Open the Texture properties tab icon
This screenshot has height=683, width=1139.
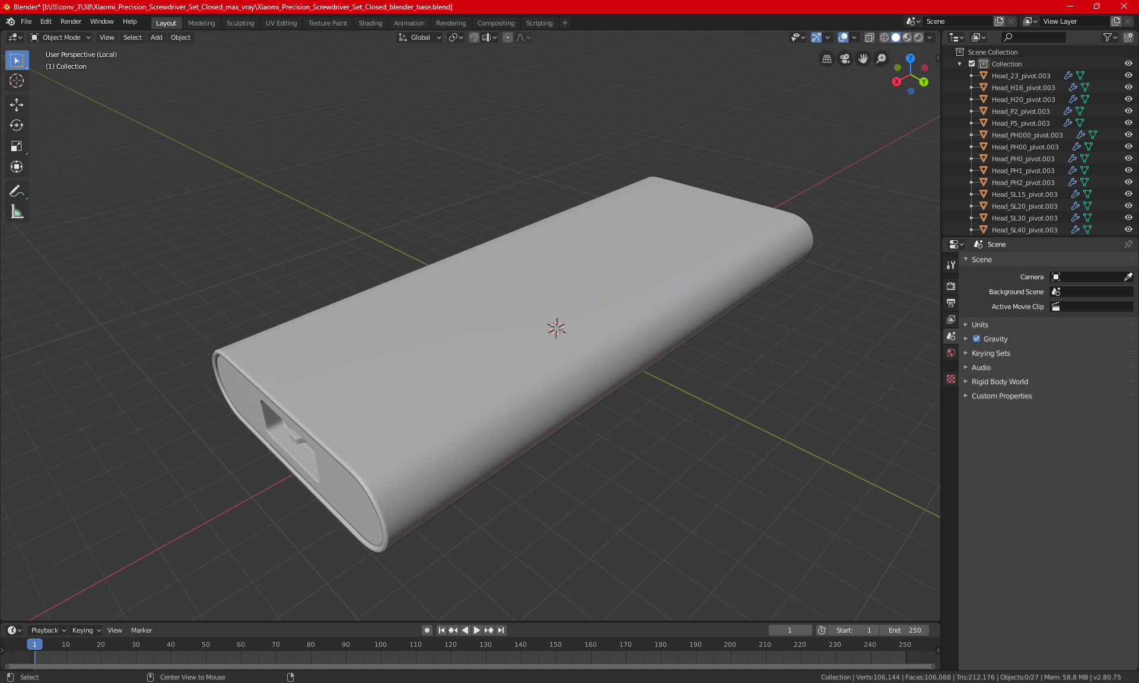pyautogui.click(x=951, y=379)
